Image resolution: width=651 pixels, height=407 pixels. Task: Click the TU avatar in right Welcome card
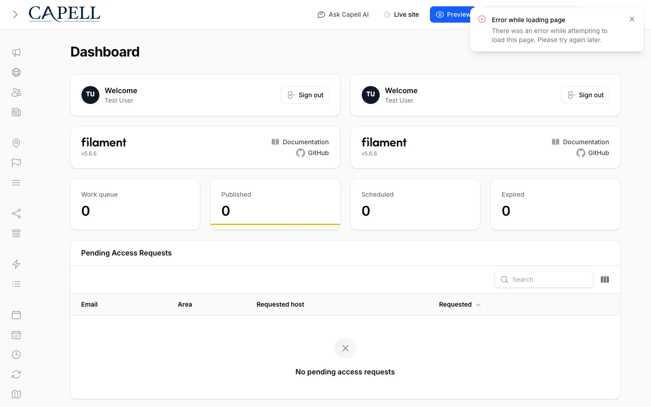371,95
